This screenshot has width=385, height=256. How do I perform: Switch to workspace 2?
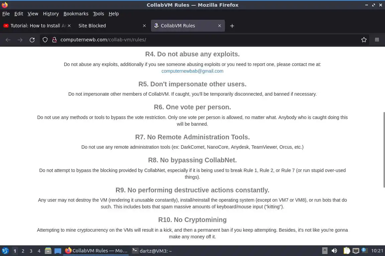coord(23,251)
